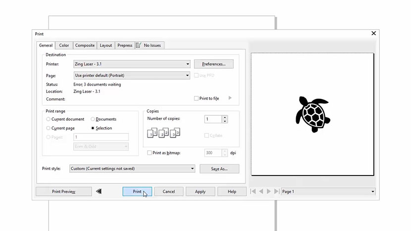Click the arrow next to Print to file

[x=230, y=98]
